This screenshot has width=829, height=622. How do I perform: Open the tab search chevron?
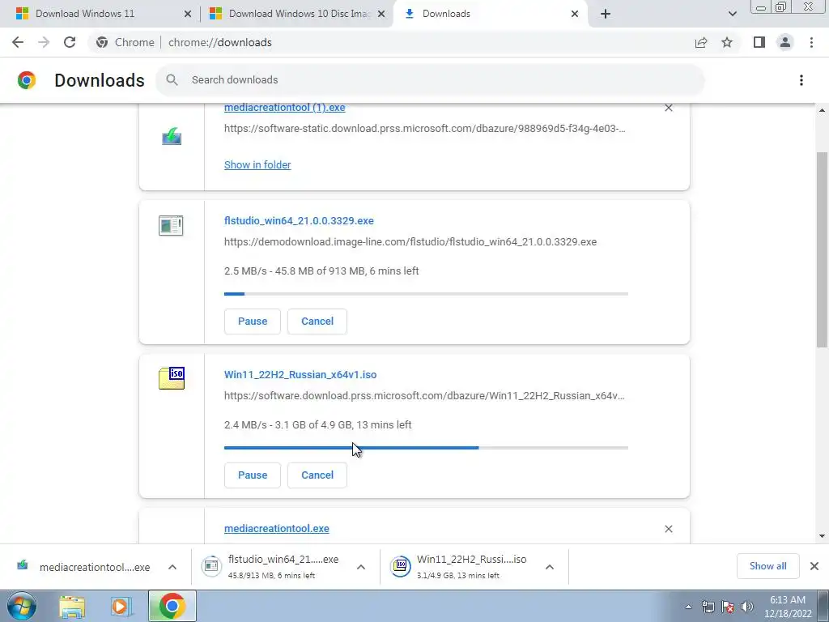[732, 14]
